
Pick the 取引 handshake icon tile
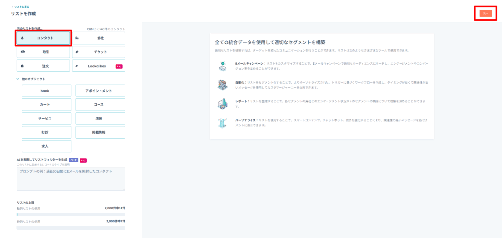(43, 52)
